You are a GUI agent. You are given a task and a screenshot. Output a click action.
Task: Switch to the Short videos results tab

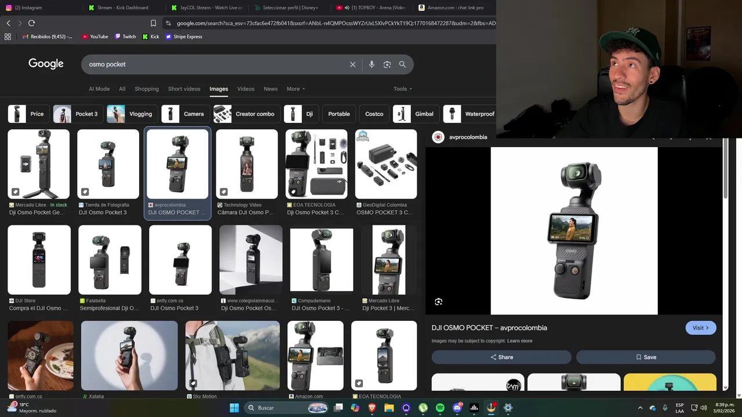184,89
